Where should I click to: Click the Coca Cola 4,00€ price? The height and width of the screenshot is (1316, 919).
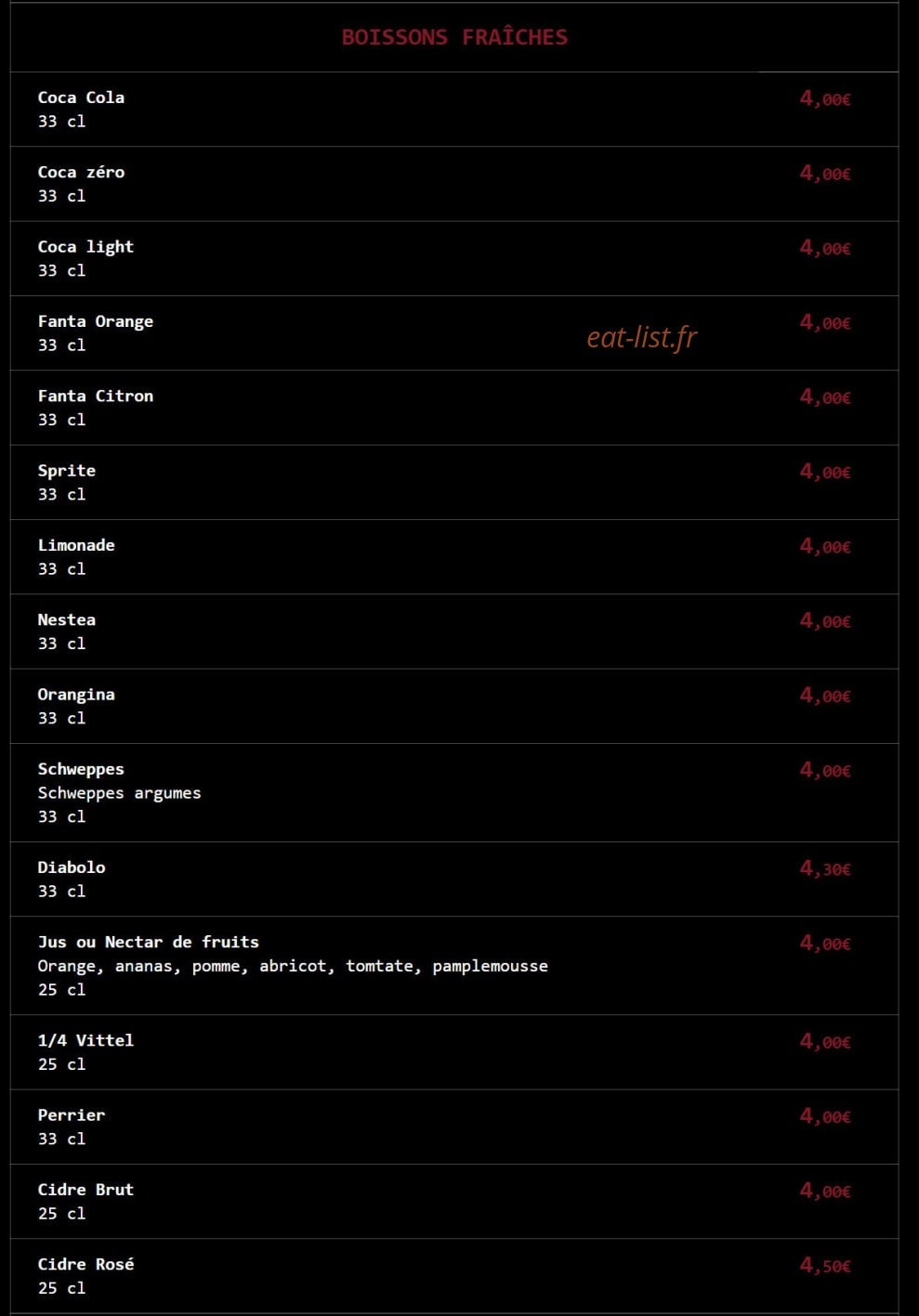click(x=825, y=98)
